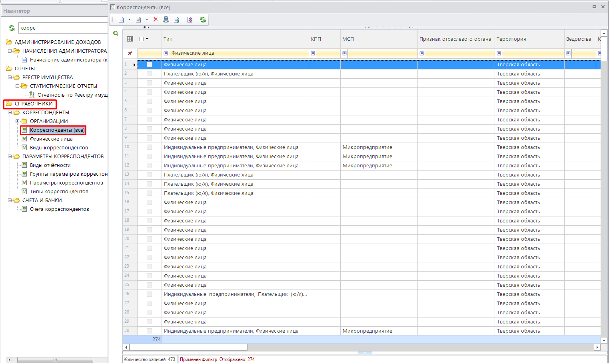The width and height of the screenshot is (609, 363).
Task: Click the navigator horizontal scrollbar thumb
Action: [x=55, y=360]
